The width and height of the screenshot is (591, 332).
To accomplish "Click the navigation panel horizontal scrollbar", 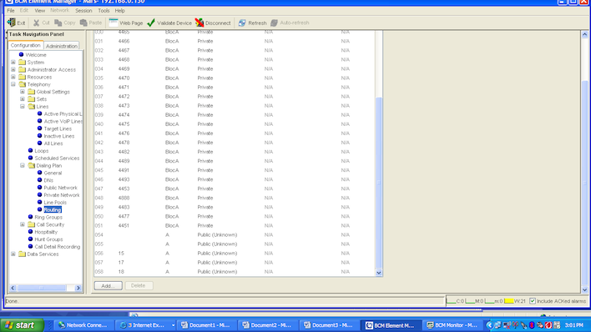I will (46, 288).
